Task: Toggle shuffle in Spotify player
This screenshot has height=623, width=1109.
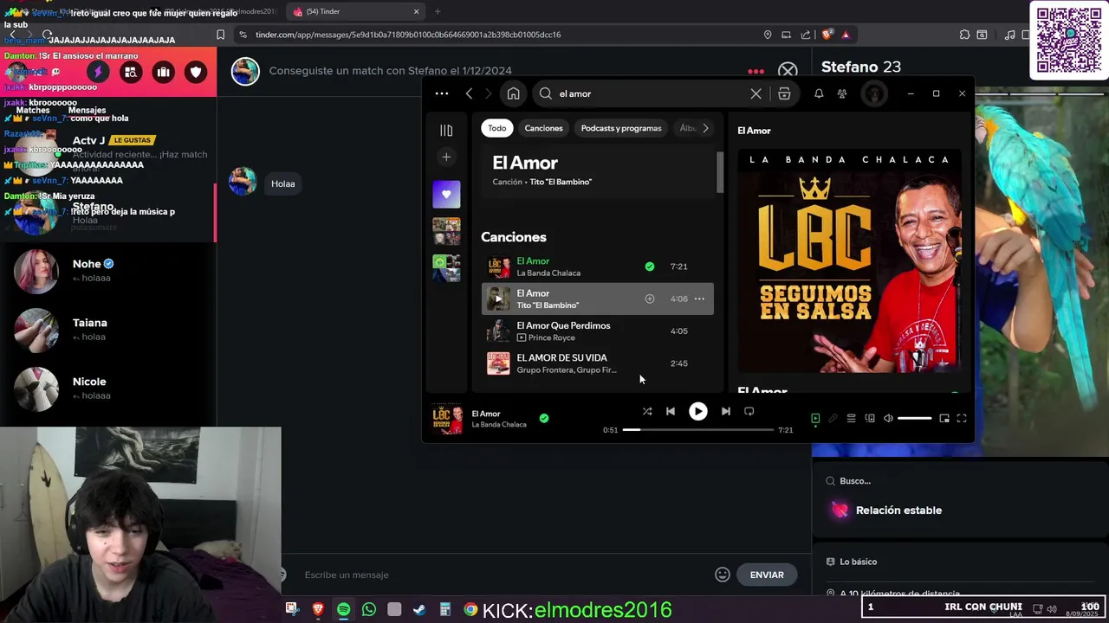Action: (x=646, y=412)
